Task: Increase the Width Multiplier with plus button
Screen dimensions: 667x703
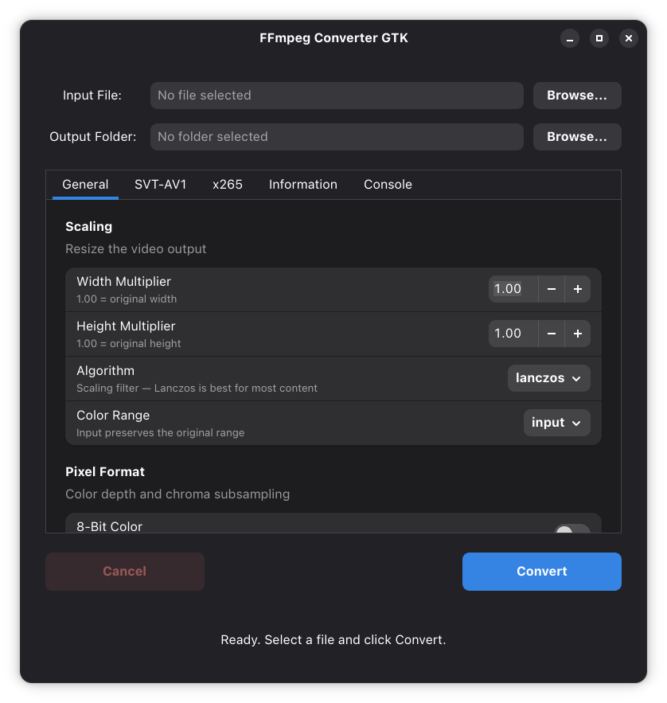Action: point(578,289)
